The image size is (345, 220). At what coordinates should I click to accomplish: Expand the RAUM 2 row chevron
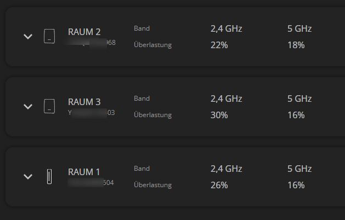click(28, 37)
